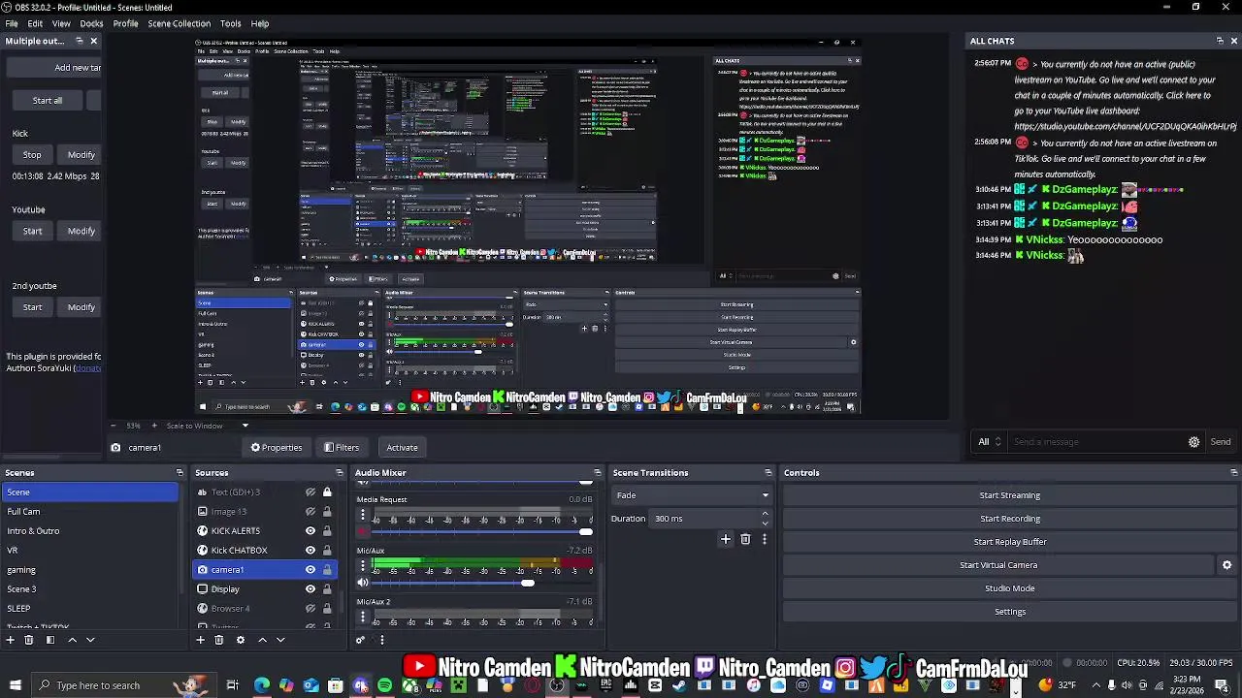This screenshot has height=698, width=1242.
Task: Open the View menu
Action: 61,23
